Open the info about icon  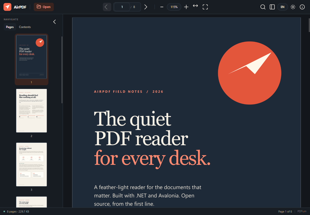tap(302, 7)
